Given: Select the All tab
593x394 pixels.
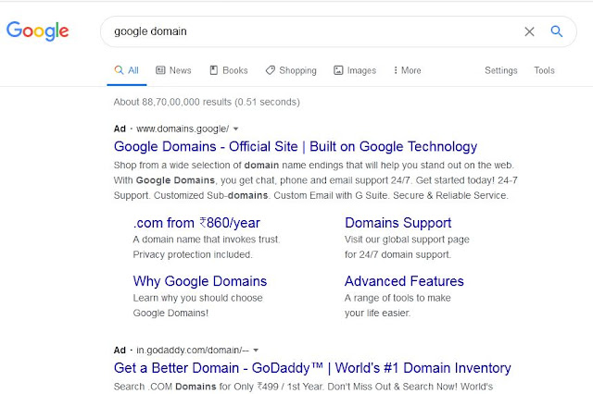Looking at the screenshot, I should pos(126,70).
